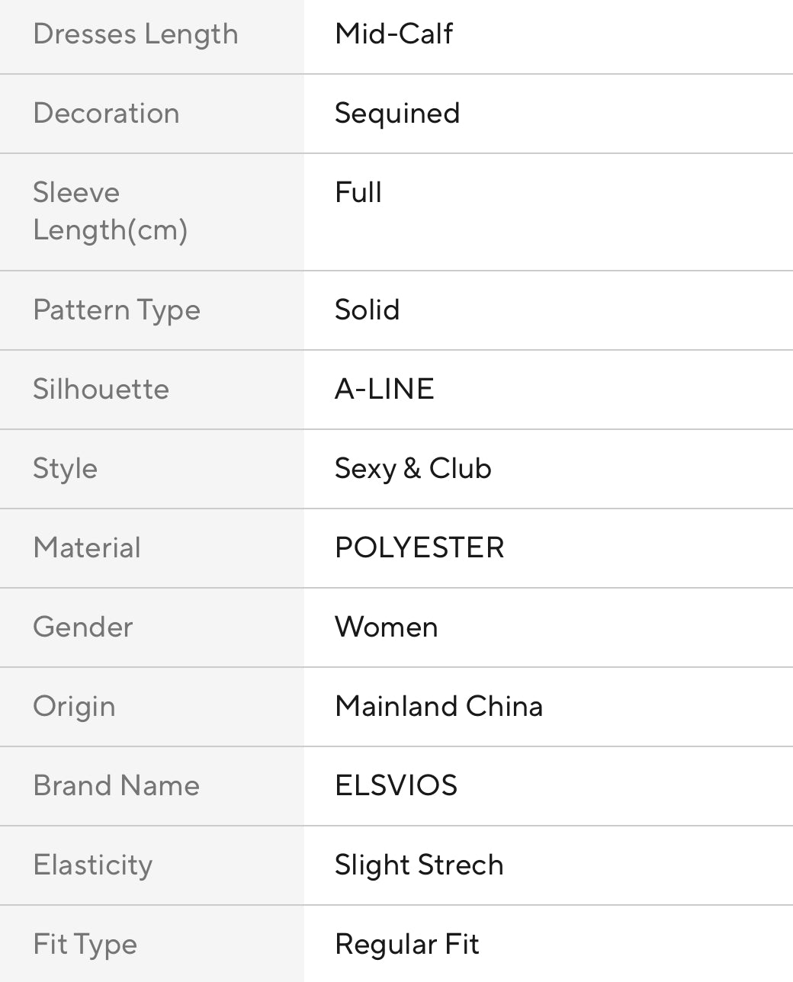This screenshot has height=982, width=793.
Task: Tap the Women gender value
Action: pos(386,627)
